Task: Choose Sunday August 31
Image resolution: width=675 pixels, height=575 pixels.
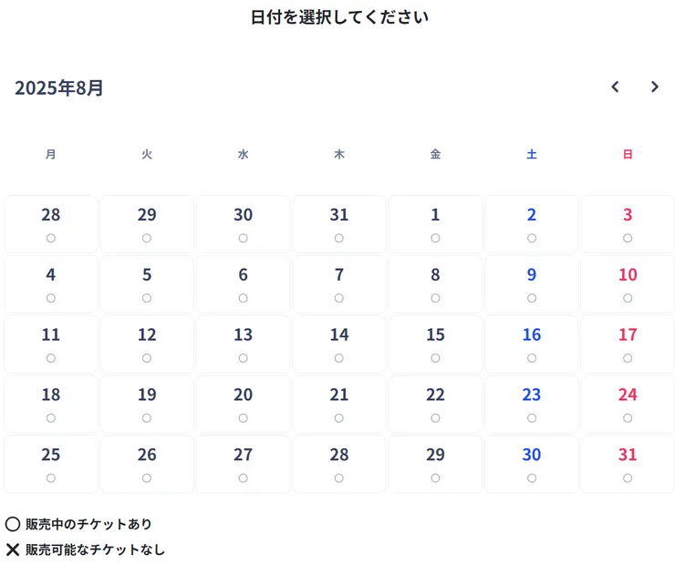Action: pyautogui.click(x=628, y=464)
